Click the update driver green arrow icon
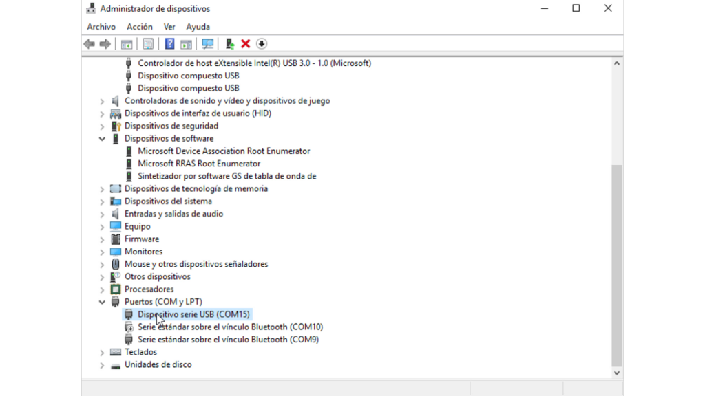The width and height of the screenshot is (705, 396). 230,44
